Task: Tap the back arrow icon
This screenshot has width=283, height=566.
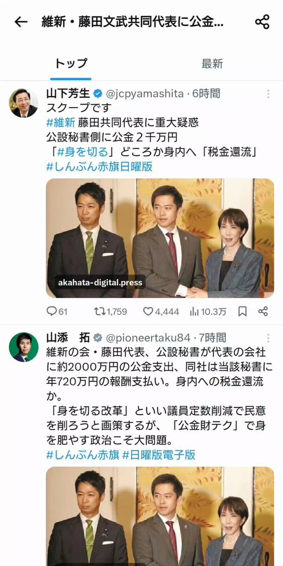Action: click(21, 22)
